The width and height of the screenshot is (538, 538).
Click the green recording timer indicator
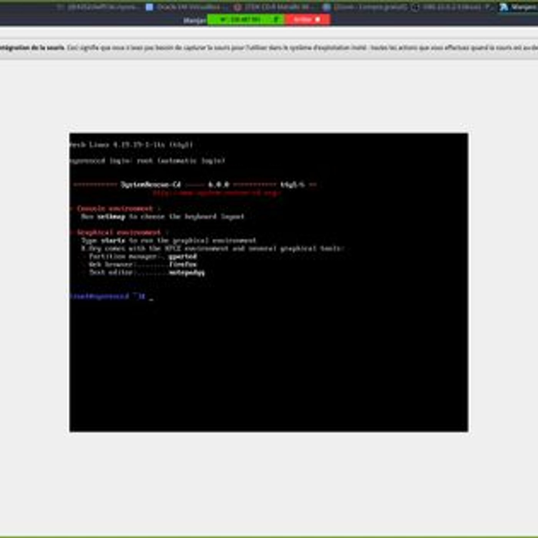(246, 20)
